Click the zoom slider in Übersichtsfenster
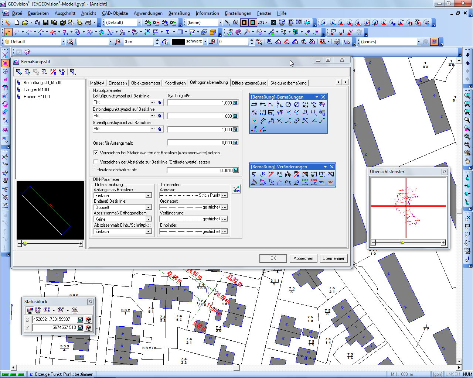This screenshot has width=473, height=378. point(408,243)
